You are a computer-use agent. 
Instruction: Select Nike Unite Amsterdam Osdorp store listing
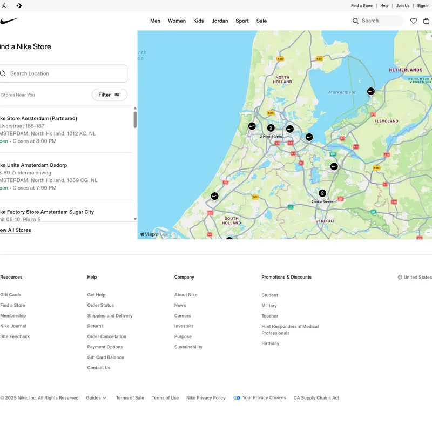point(33,165)
